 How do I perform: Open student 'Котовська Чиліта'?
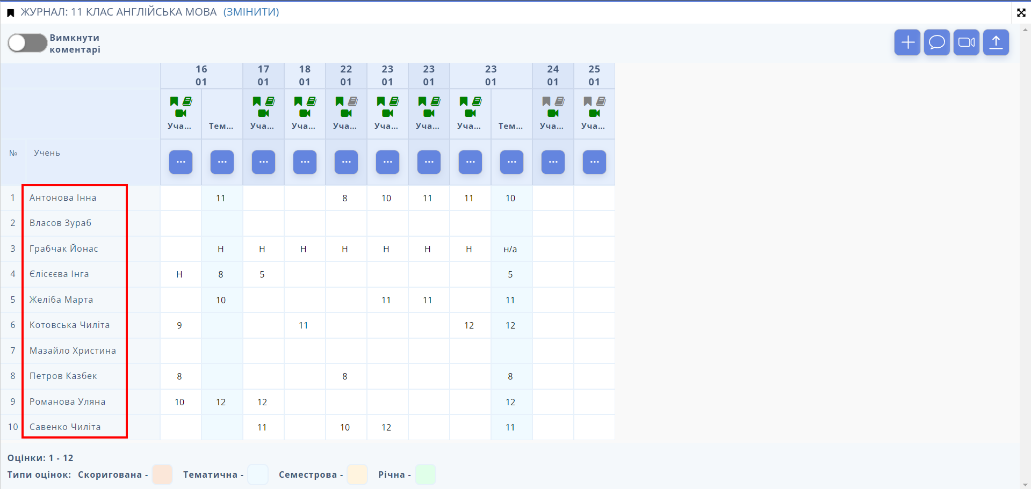pos(69,325)
